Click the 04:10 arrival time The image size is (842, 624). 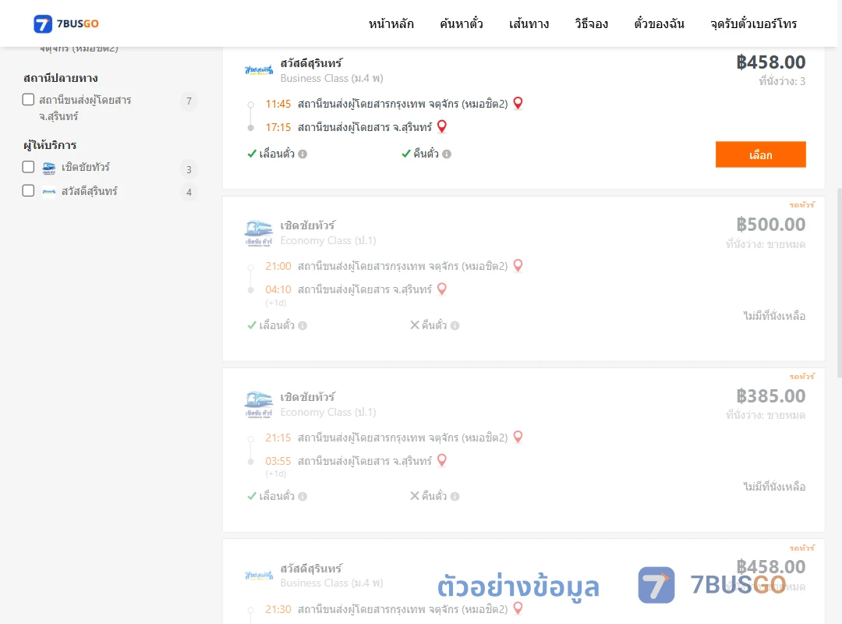[278, 289]
